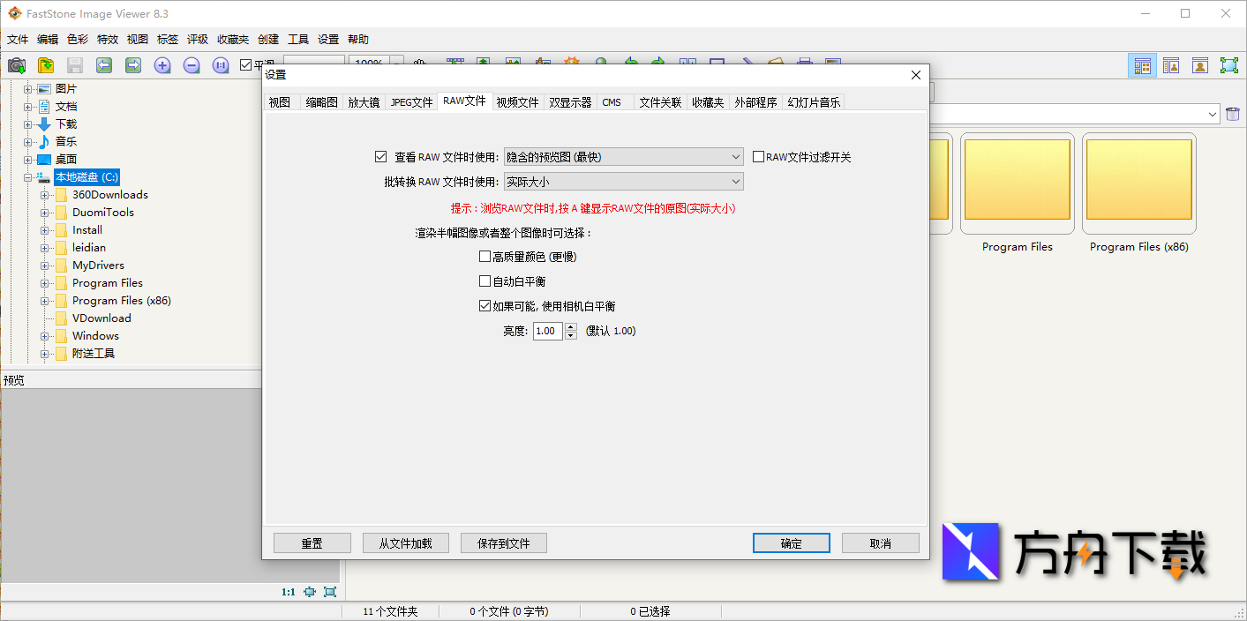1247x621 pixels.
Task: Switch to the JPEG文件 tab
Action: pyautogui.click(x=410, y=101)
